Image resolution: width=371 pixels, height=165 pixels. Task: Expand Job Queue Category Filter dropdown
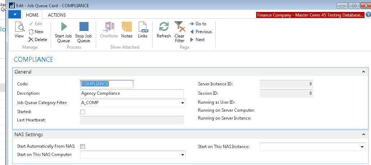[182, 103]
